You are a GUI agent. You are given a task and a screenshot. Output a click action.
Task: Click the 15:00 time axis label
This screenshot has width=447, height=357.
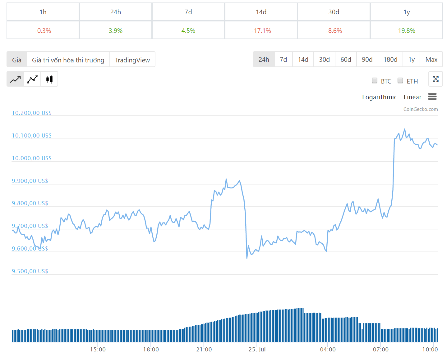98,349
